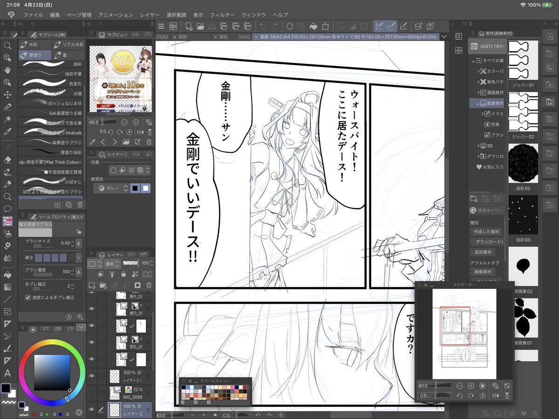Viewport: 559px width, 419px height.
Task: Click the Clip Studio logo icon
Action: (172, 26)
